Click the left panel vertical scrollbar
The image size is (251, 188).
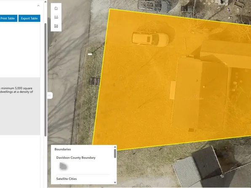coord(45,80)
